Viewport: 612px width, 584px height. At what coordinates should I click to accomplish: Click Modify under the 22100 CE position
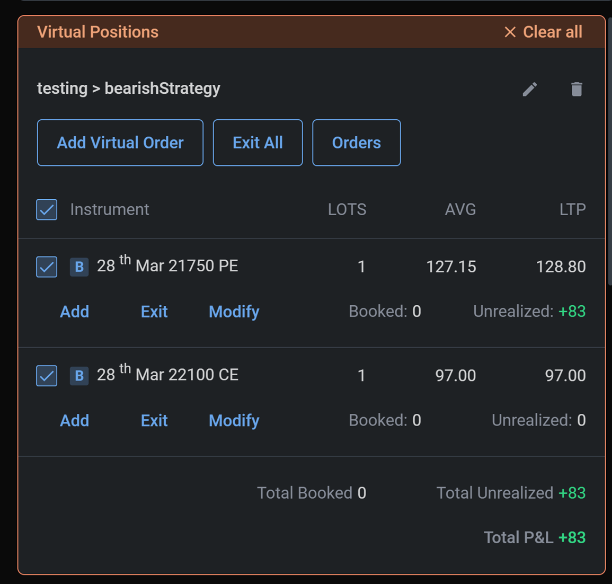coord(234,421)
